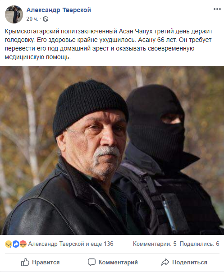Open the post photo of the man in black hat

tap(112, 150)
